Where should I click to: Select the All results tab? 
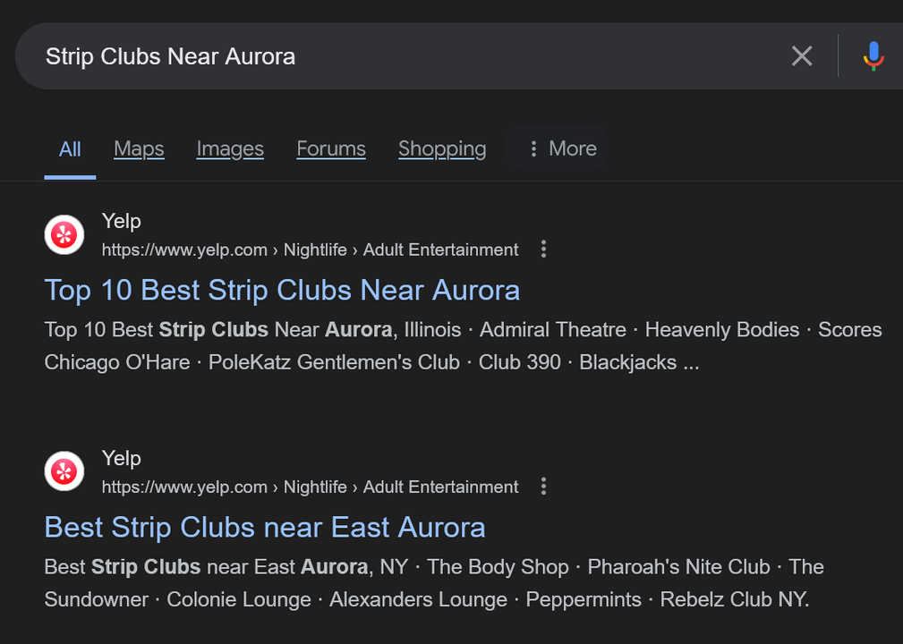click(x=70, y=148)
